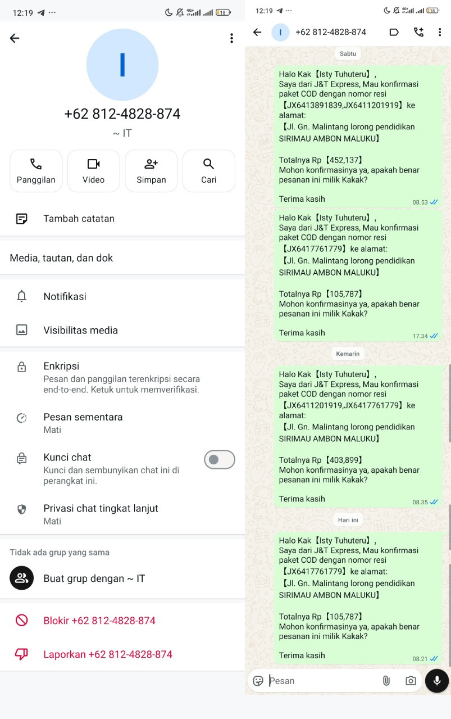Open Privasi chat tingkat lanjut
Screen dimensions: 451x719
coord(122,514)
